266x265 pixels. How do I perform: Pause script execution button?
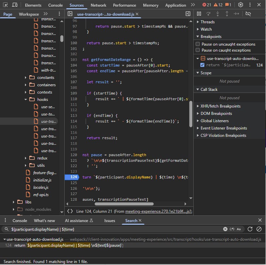(x=199, y=14)
